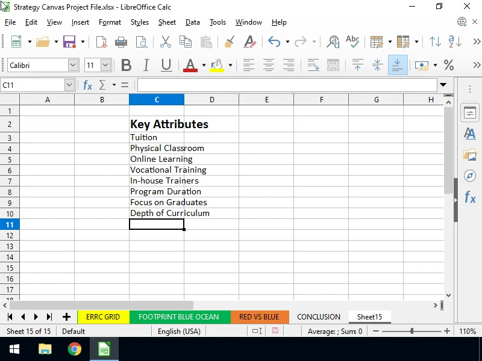Jump to the last sheet tab
This screenshot has height=361, width=482.
click(x=49, y=317)
